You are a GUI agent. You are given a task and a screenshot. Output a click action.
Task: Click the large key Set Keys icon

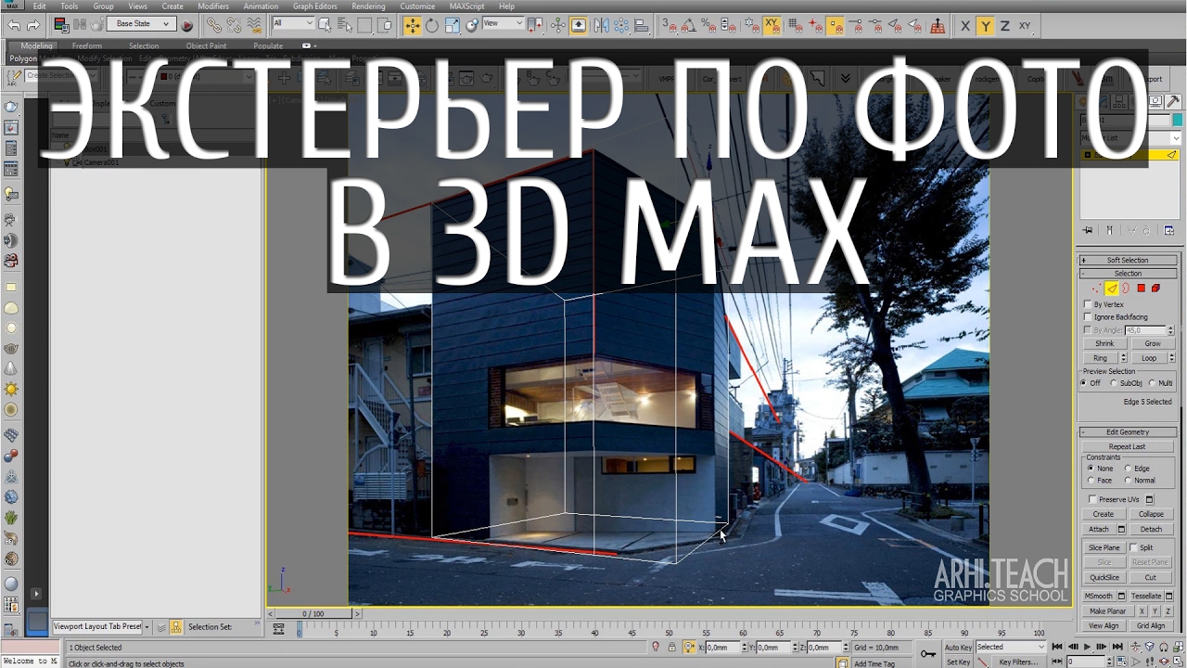pyautogui.click(x=927, y=654)
